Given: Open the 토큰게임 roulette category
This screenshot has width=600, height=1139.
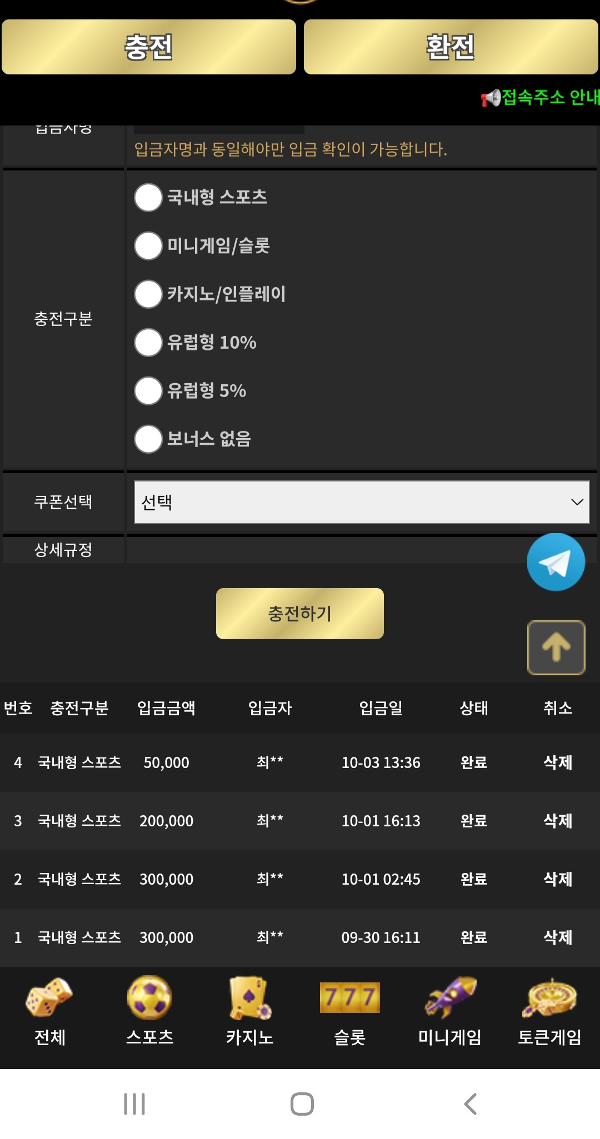Looking at the screenshot, I should [x=549, y=1012].
